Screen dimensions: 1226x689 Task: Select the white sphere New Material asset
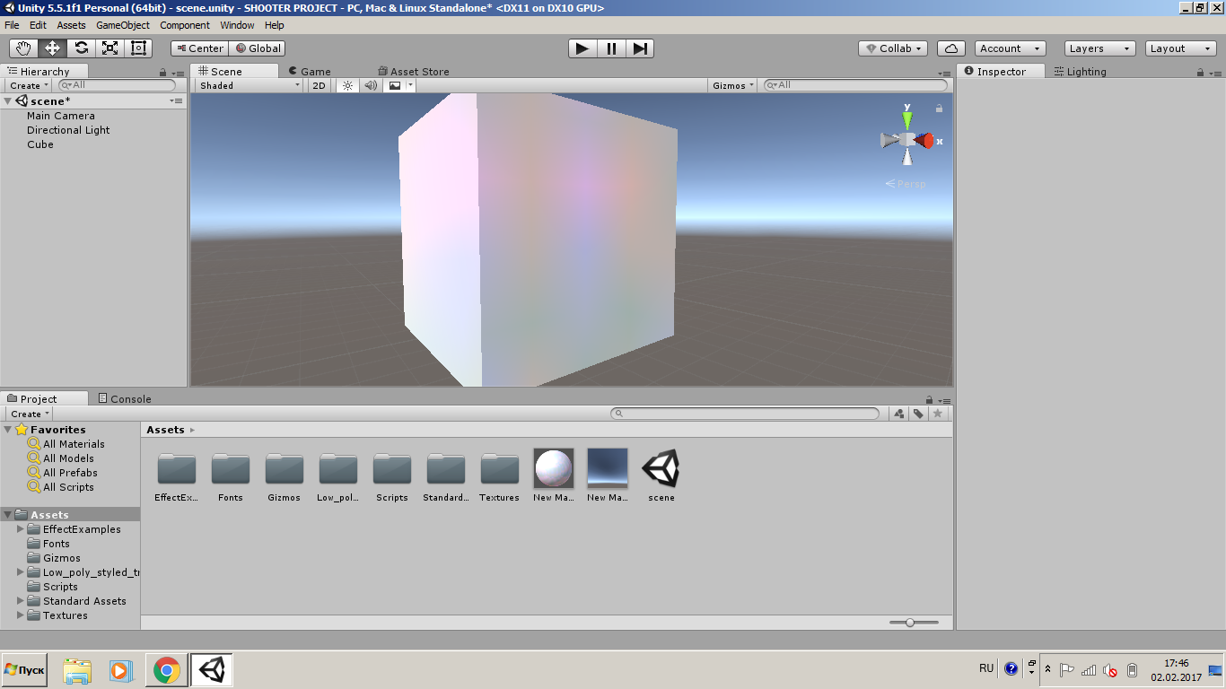pos(554,468)
